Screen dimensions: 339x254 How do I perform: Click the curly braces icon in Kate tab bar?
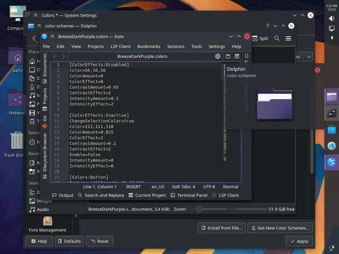246,56
